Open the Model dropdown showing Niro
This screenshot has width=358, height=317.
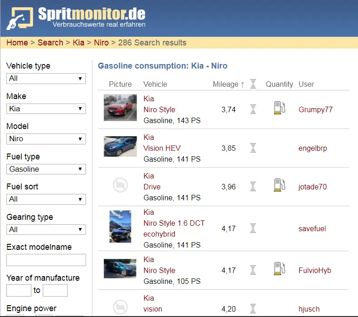coord(46,139)
